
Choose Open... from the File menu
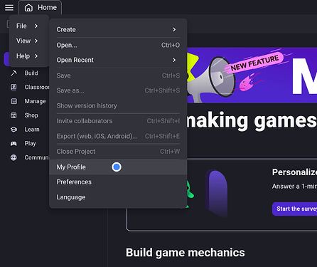pyautogui.click(x=118, y=45)
